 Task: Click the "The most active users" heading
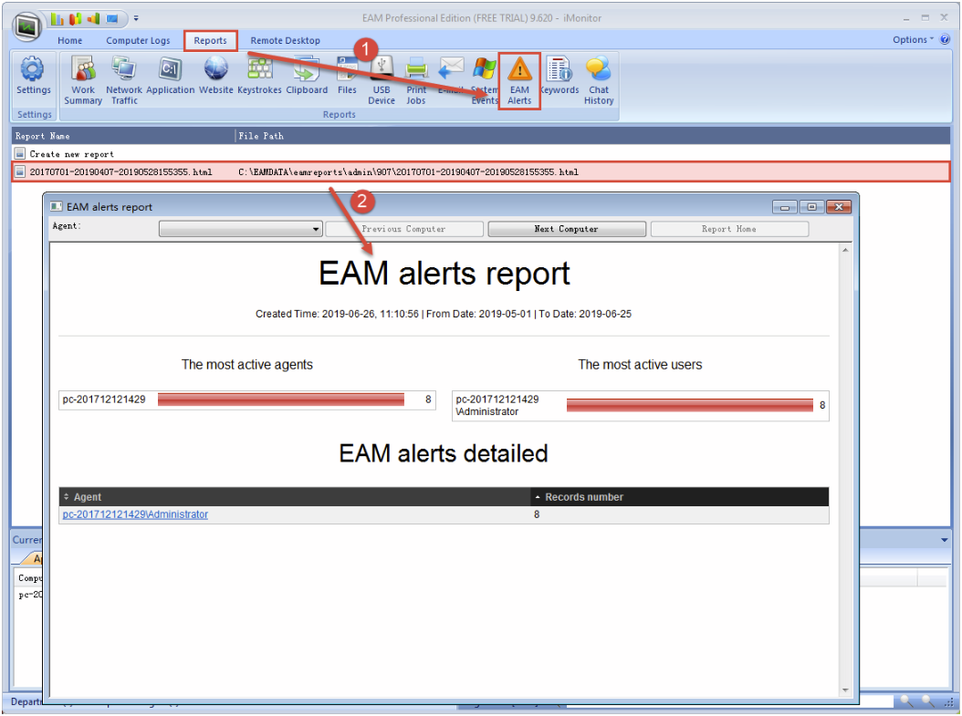pos(640,365)
